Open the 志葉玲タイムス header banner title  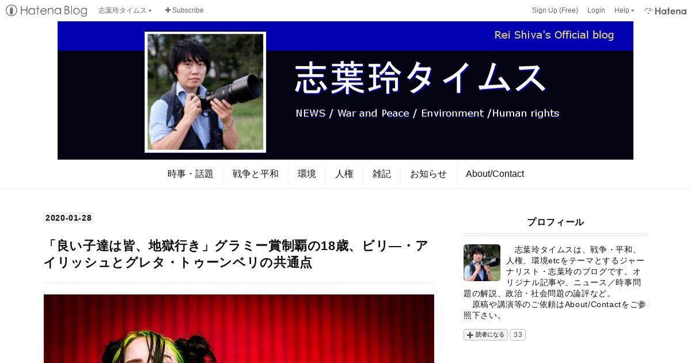(x=420, y=78)
